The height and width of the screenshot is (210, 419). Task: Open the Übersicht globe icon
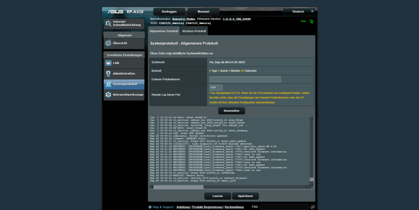tap(108, 43)
